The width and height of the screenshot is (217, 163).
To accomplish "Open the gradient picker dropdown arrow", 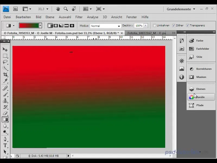I will coord(40,26).
